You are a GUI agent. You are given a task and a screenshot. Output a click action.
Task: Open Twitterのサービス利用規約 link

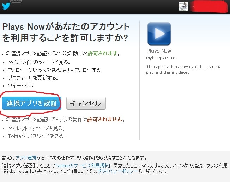point(82,165)
